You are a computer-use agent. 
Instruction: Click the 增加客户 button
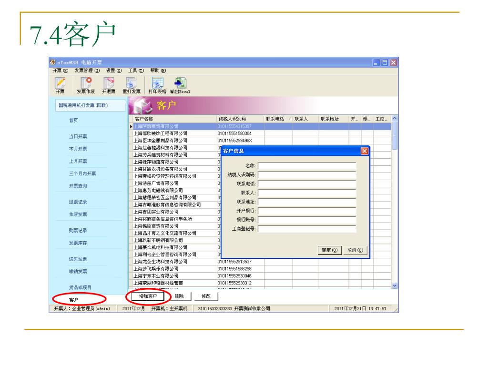pos(148,296)
